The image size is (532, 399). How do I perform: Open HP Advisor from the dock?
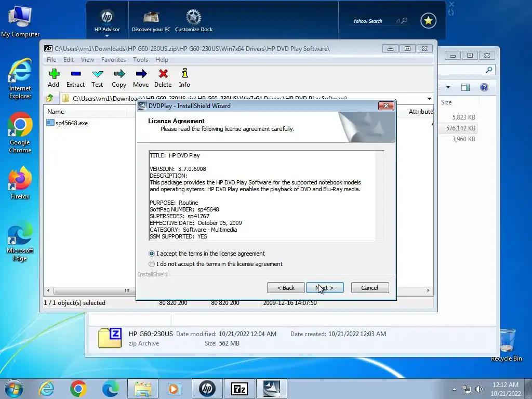pos(107,21)
